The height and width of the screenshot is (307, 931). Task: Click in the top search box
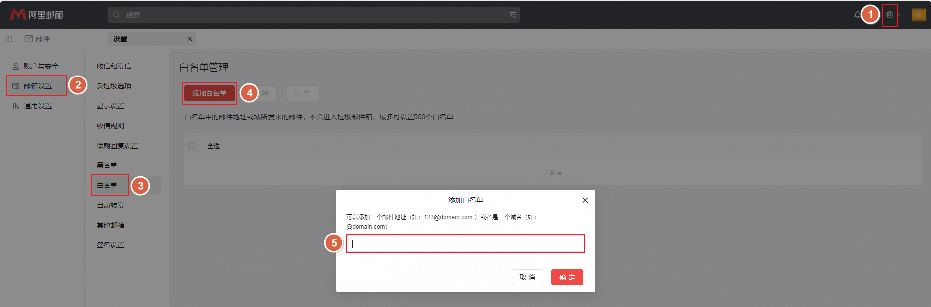click(309, 15)
